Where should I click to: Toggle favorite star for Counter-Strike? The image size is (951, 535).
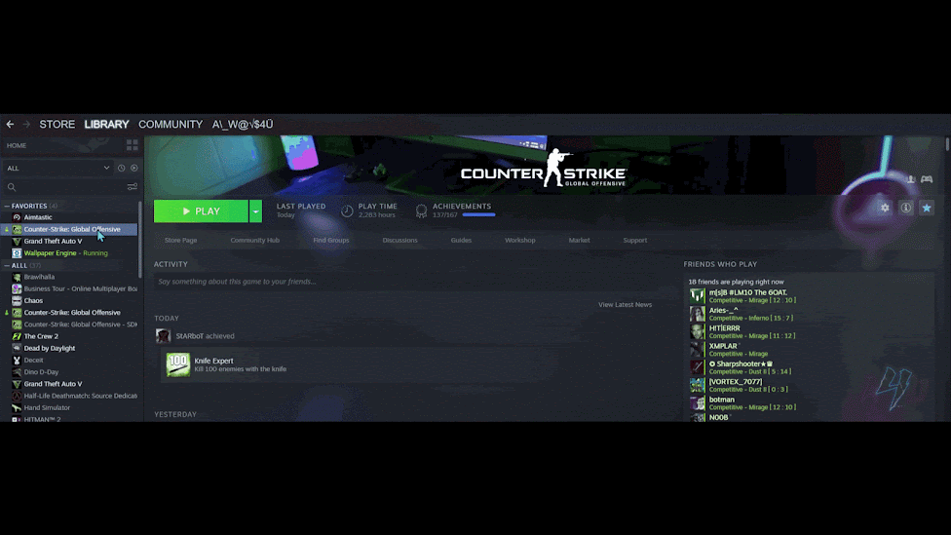pyautogui.click(x=926, y=208)
